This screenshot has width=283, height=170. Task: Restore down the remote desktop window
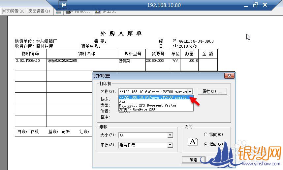(255, 5)
